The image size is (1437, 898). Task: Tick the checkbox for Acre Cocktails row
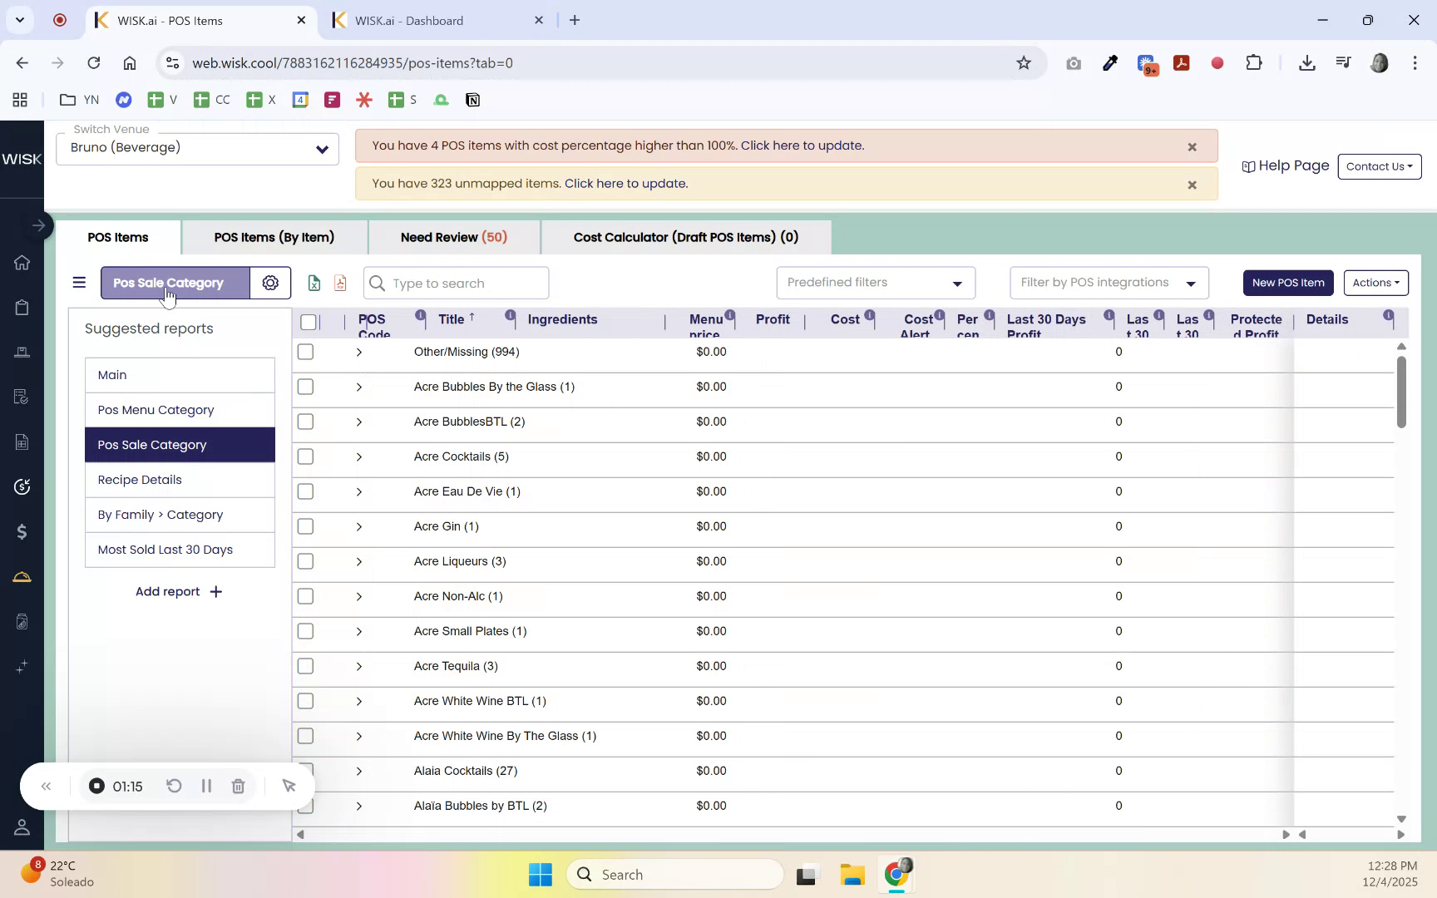(x=305, y=456)
